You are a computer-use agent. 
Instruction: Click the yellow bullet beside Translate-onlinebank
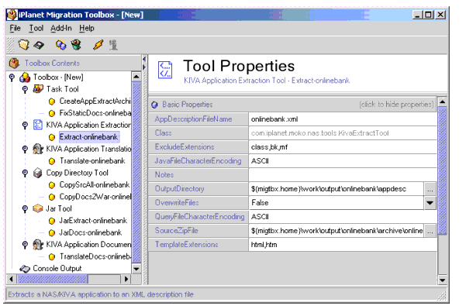pos(52,161)
